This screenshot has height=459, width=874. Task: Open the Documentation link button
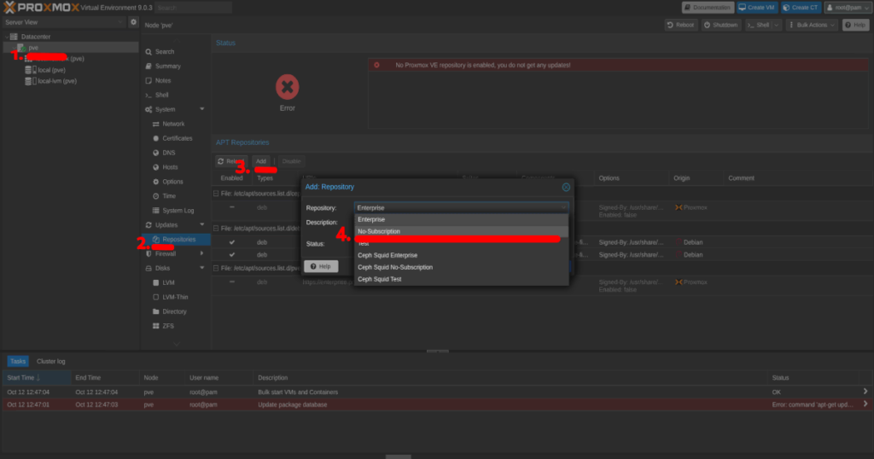pyautogui.click(x=708, y=8)
